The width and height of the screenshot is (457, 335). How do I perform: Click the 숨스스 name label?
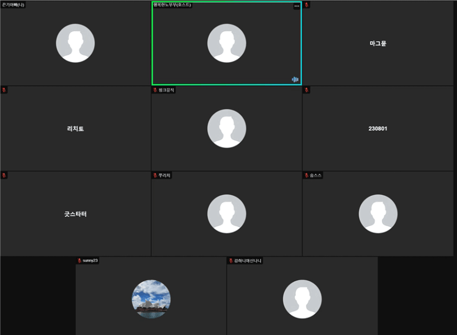click(315, 175)
